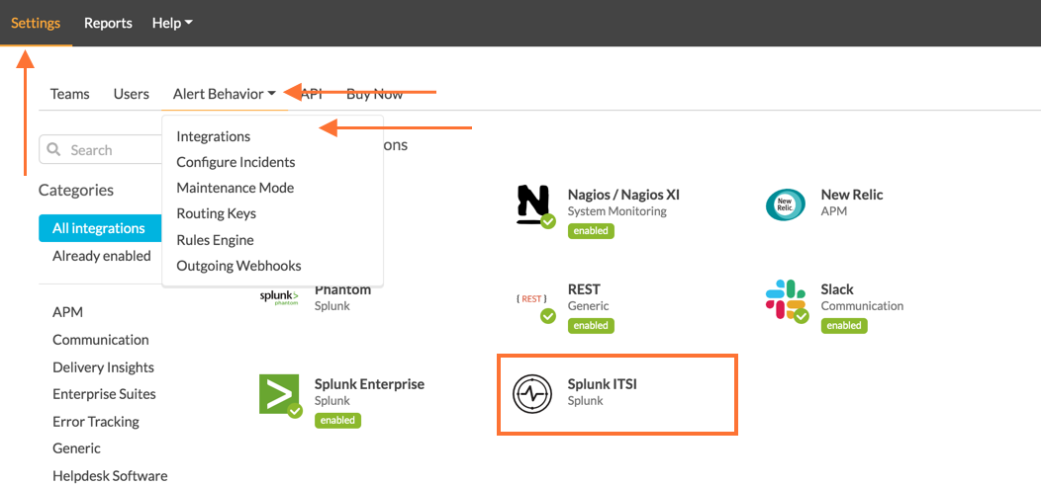The height and width of the screenshot is (486, 1041).
Task: Click the enabled badge under Nagios
Action: coord(591,231)
